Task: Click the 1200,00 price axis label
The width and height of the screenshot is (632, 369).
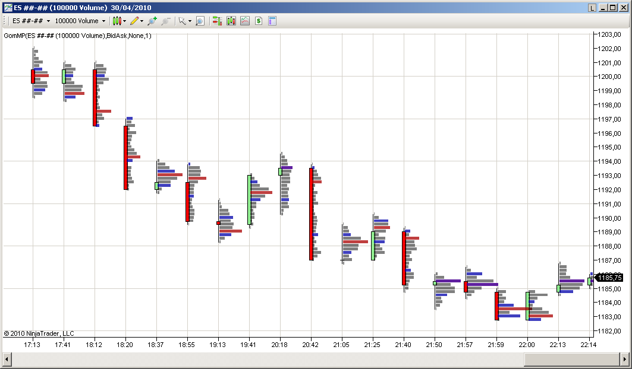Action: [609, 77]
